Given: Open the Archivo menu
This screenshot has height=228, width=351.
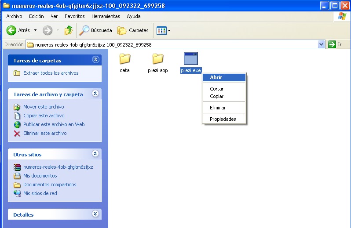Looking at the screenshot, I should 15,16.
